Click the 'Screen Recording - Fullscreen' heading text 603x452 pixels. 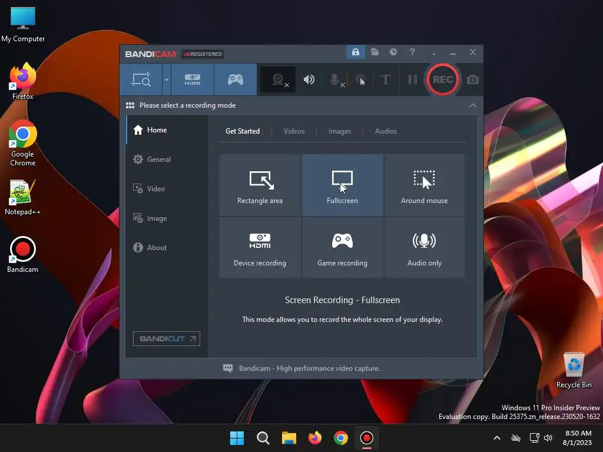click(x=342, y=300)
